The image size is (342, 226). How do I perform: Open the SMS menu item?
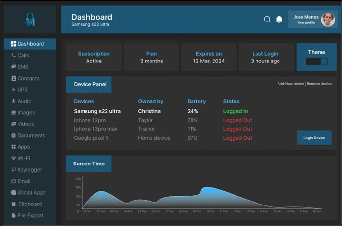point(22,67)
